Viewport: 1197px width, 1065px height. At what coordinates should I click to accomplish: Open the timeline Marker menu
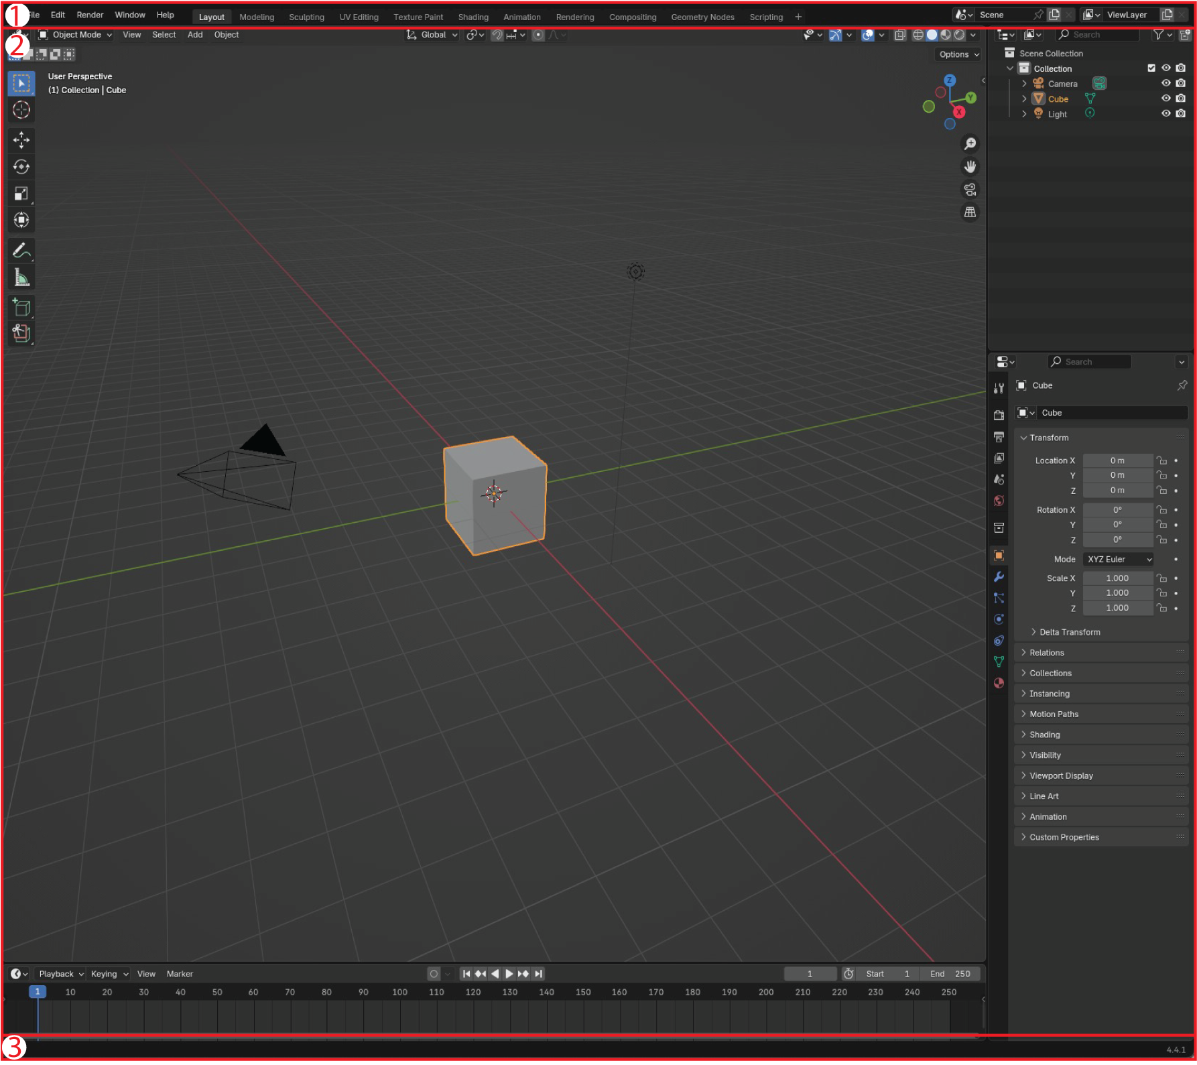pyautogui.click(x=180, y=975)
